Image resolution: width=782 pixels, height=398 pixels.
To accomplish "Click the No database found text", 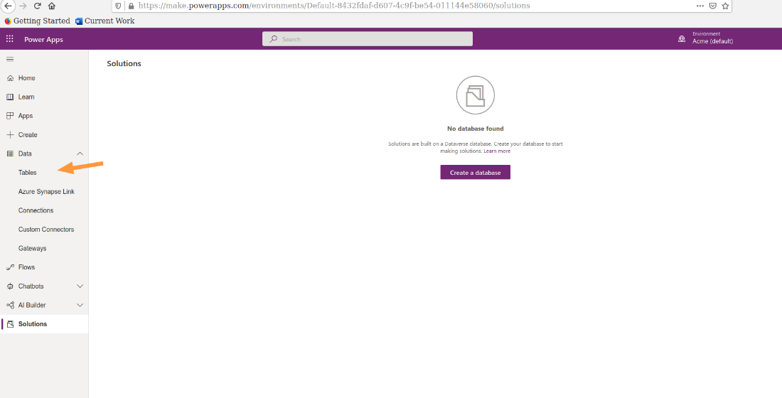I will 476,129.
